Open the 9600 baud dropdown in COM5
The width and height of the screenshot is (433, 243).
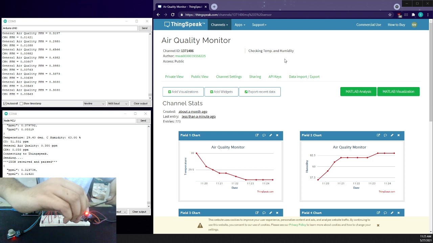117,104
